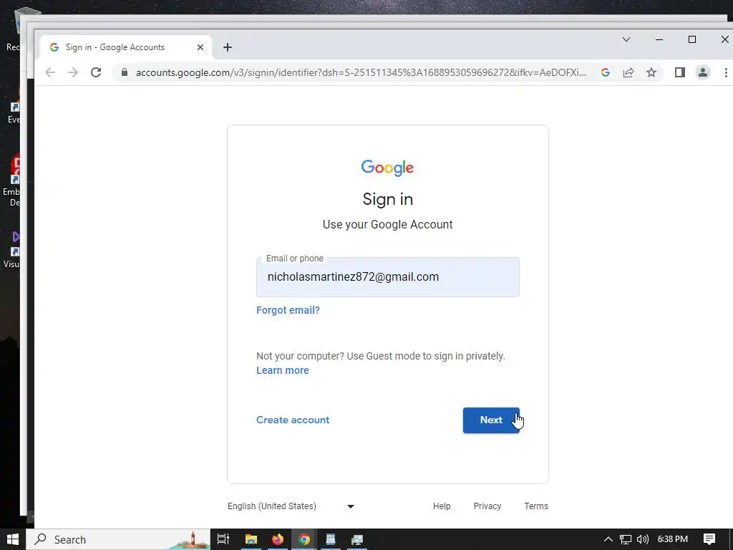The width and height of the screenshot is (733, 550).
Task: Open the English (United States) language dropdown
Action: (291, 506)
